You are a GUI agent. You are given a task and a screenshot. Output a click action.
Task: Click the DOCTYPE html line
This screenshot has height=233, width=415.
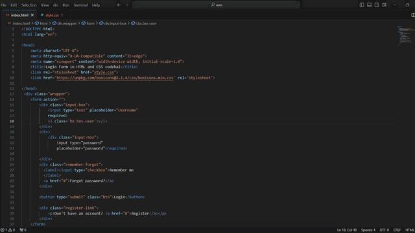[38, 29]
